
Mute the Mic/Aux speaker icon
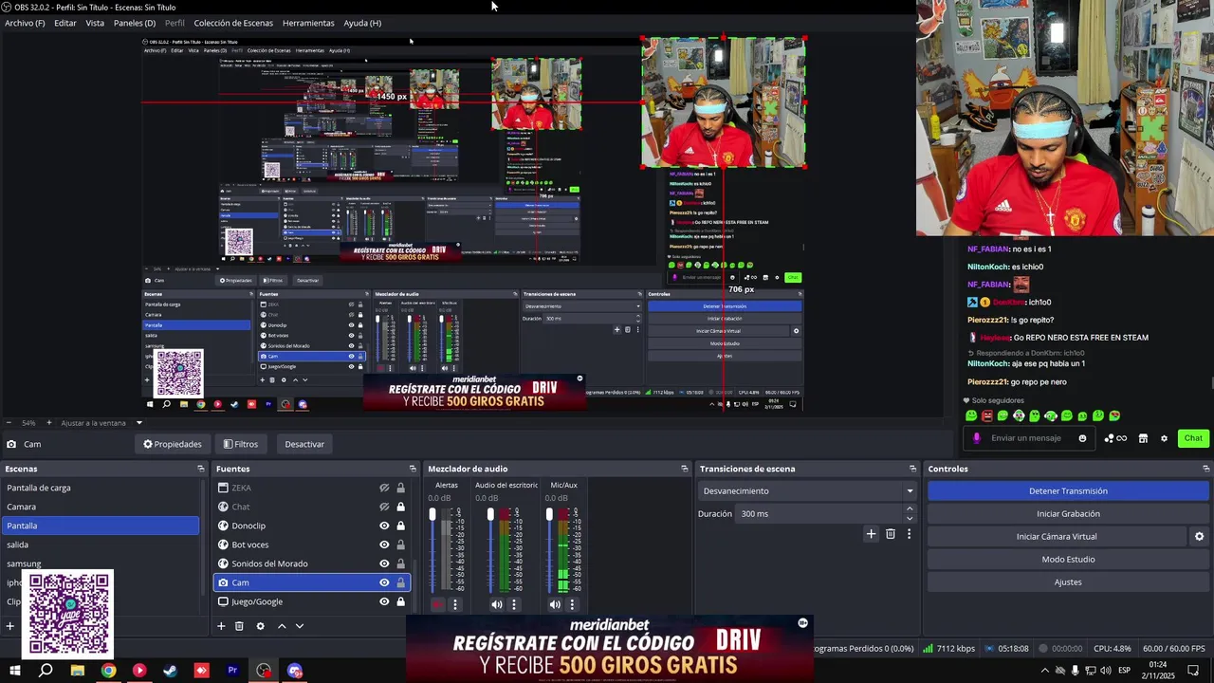point(555,604)
